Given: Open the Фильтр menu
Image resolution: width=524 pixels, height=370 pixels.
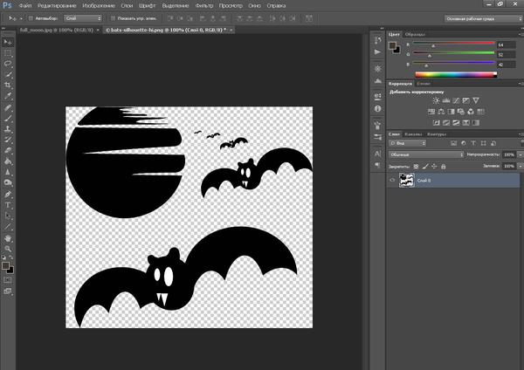Looking at the screenshot, I should click(205, 5).
